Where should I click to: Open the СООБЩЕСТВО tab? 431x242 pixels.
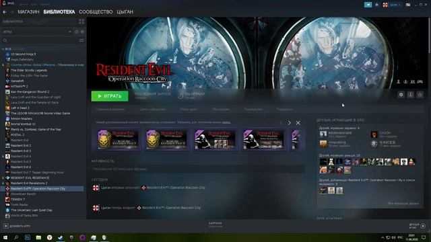pos(96,12)
